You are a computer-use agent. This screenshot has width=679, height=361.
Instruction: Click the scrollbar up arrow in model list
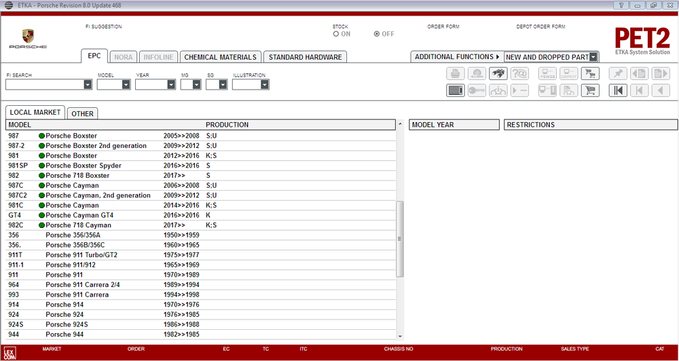400,125
